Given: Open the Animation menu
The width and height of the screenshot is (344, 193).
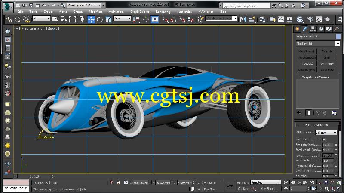Looking at the screenshot, I should coord(116,12).
